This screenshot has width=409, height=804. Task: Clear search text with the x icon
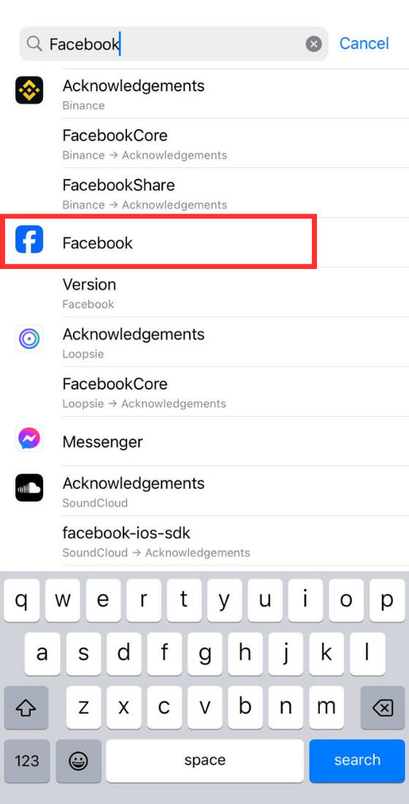[x=313, y=44]
